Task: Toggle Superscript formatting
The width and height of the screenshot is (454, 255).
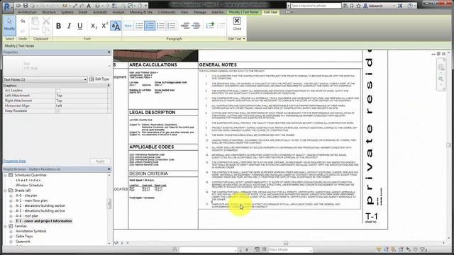Action: point(104,25)
